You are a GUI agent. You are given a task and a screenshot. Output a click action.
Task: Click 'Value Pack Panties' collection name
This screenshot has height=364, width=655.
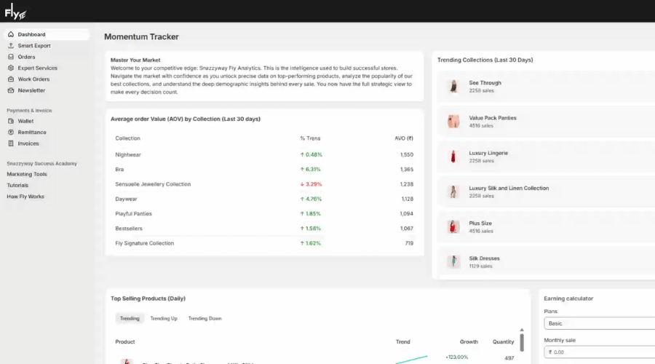click(x=493, y=118)
